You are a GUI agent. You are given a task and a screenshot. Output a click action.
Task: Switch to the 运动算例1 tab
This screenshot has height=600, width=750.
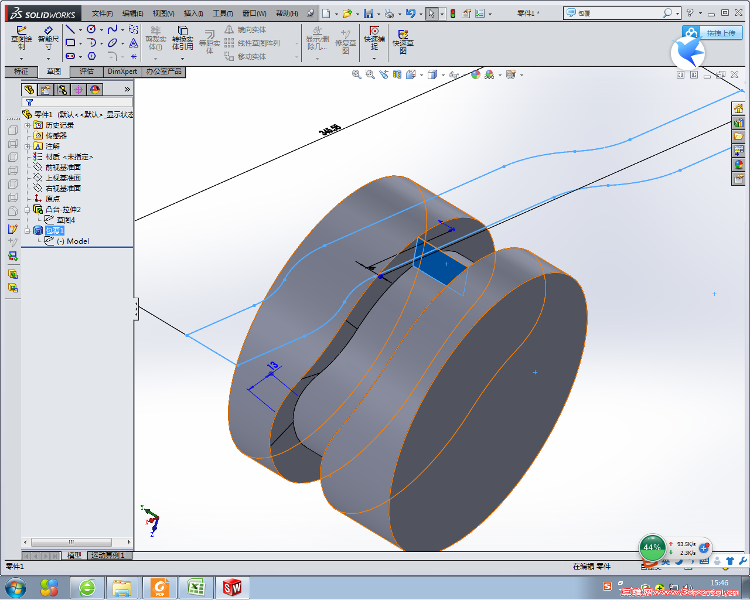[x=110, y=555]
